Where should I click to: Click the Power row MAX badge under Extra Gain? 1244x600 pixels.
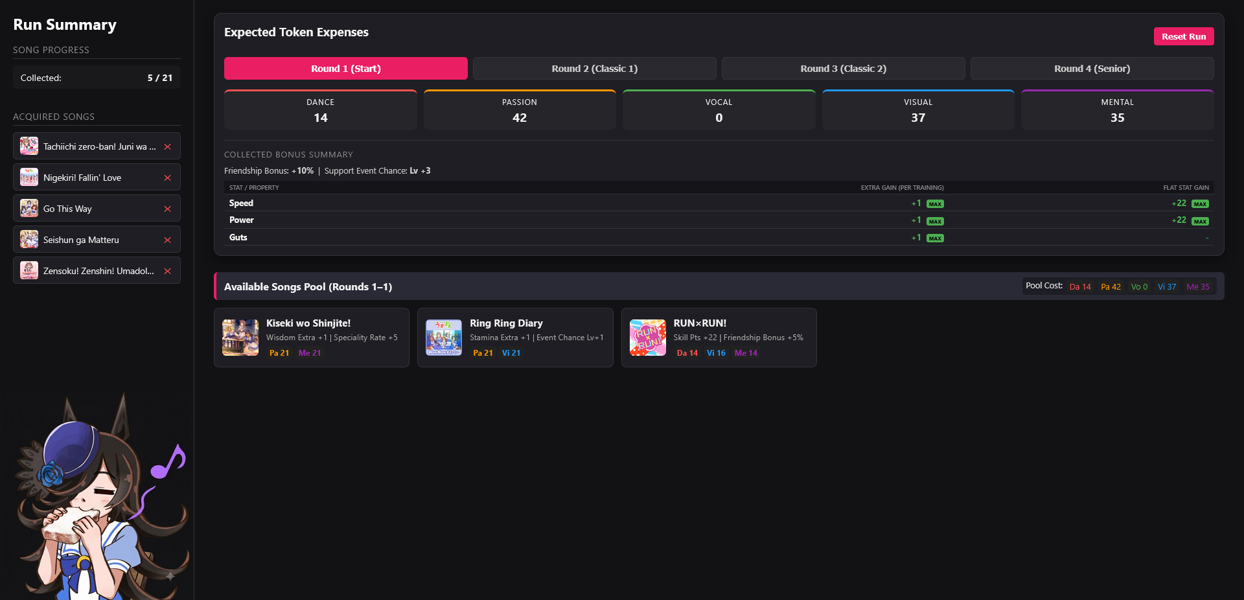(935, 221)
